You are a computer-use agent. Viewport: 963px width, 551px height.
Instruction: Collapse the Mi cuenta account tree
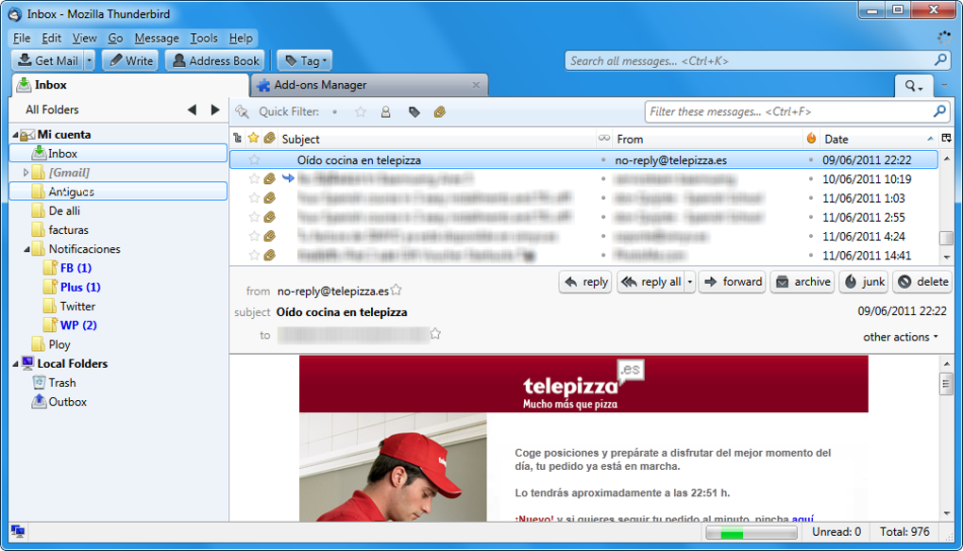coord(15,134)
